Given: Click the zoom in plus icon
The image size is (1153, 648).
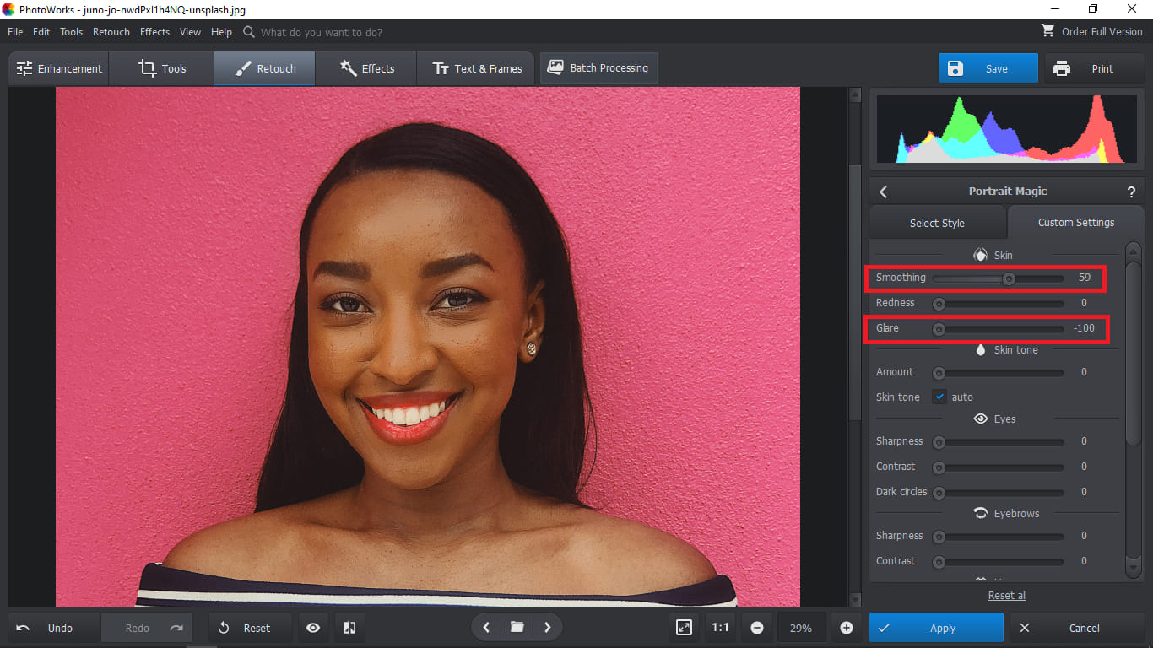Looking at the screenshot, I should pyautogui.click(x=847, y=628).
